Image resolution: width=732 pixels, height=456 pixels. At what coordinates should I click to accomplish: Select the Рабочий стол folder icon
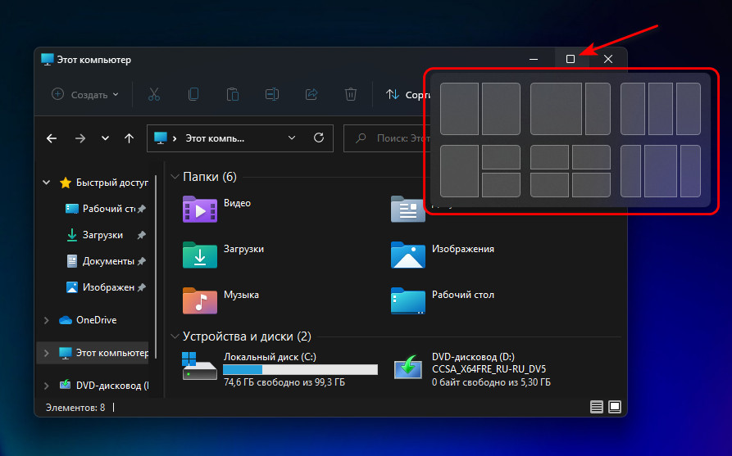(407, 300)
